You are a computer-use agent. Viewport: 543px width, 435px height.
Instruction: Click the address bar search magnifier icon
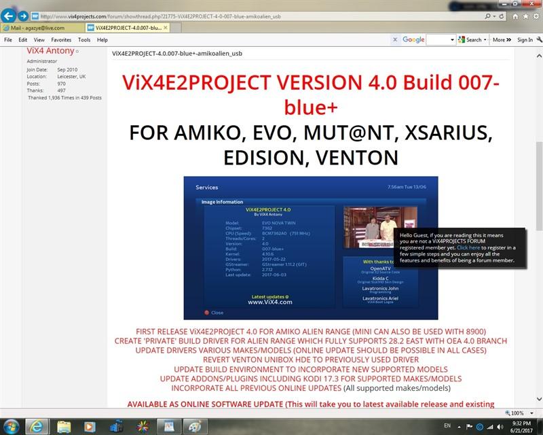tap(487, 16)
